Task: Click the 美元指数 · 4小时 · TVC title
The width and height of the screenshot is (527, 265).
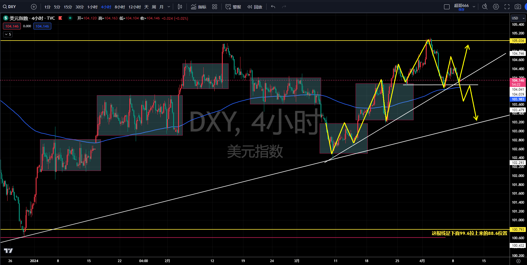Action: 32,18
